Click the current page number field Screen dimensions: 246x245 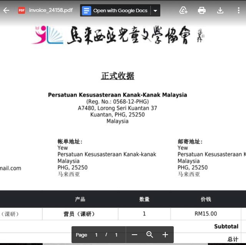96,235
